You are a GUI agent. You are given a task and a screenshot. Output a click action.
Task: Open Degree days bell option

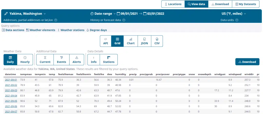97,30
